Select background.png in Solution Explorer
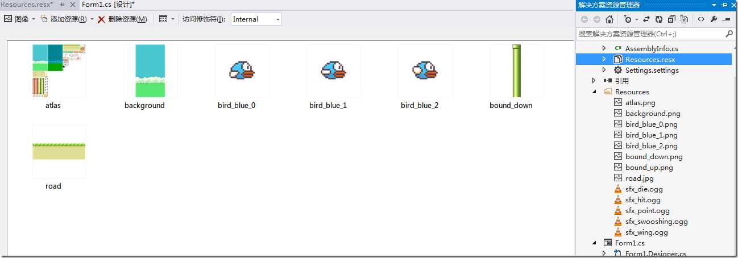This screenshot has width=738, height=258. point(653,114)
